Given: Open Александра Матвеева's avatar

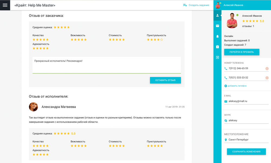Looking at the screenshot, I should click(34, 107).
